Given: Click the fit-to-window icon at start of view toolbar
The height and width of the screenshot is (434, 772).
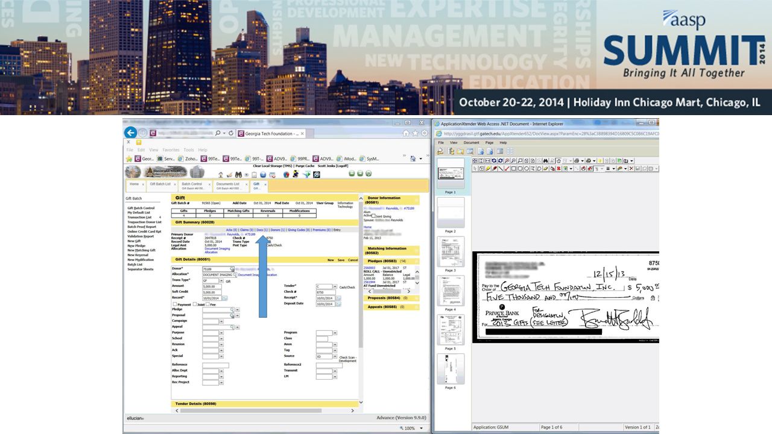Looking at the screenshot, I should click(x=475, y=161).
